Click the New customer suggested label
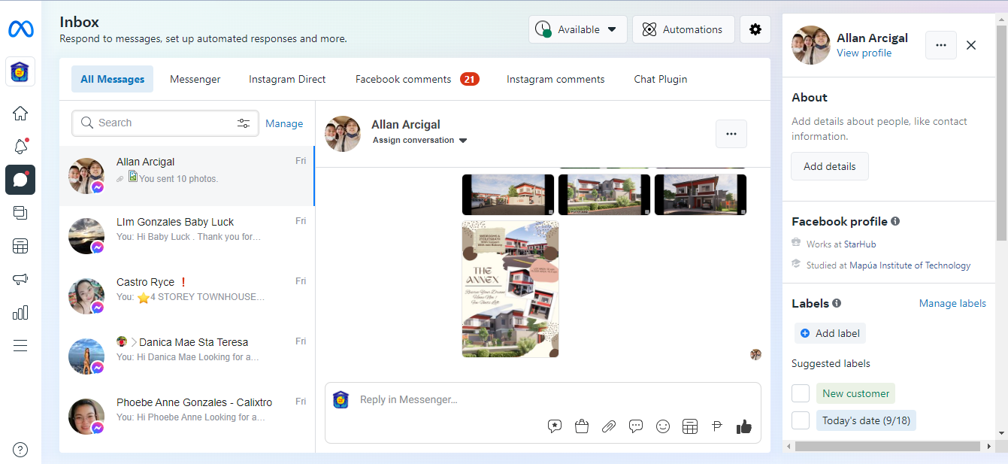1008x464 pixels. pyautogui.click(x=855, y=393)
